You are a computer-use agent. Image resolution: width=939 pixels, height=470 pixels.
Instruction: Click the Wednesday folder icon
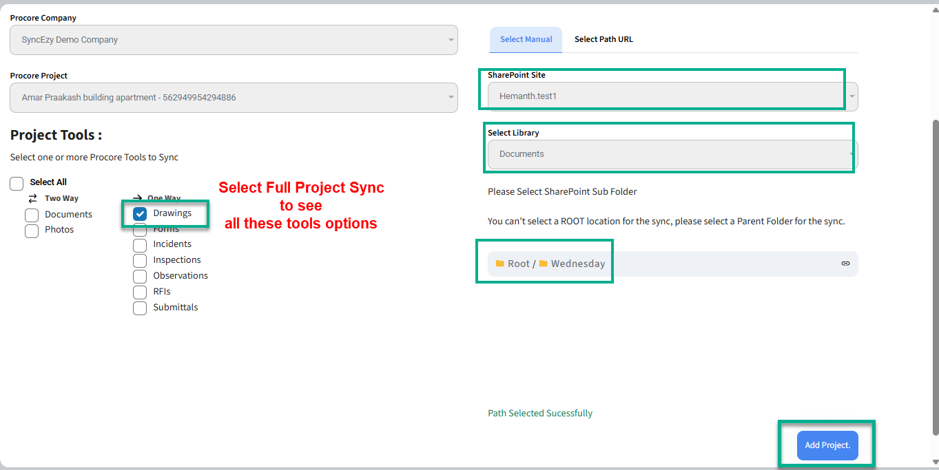(544, 264)
